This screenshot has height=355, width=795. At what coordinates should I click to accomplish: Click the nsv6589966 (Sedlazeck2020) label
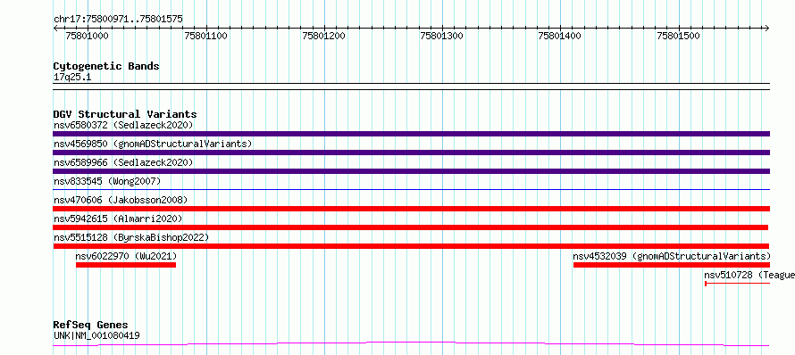[x=123, y=162]
